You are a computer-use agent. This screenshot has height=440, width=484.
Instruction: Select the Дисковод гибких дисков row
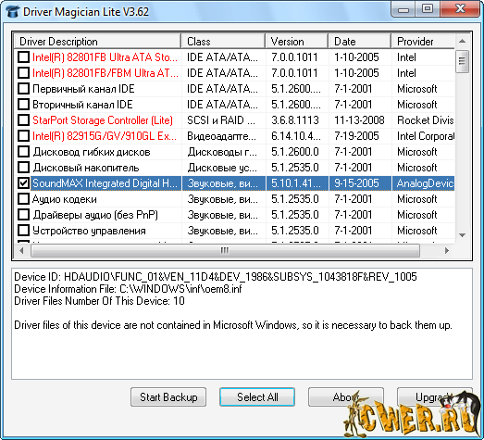click(234, 152)
